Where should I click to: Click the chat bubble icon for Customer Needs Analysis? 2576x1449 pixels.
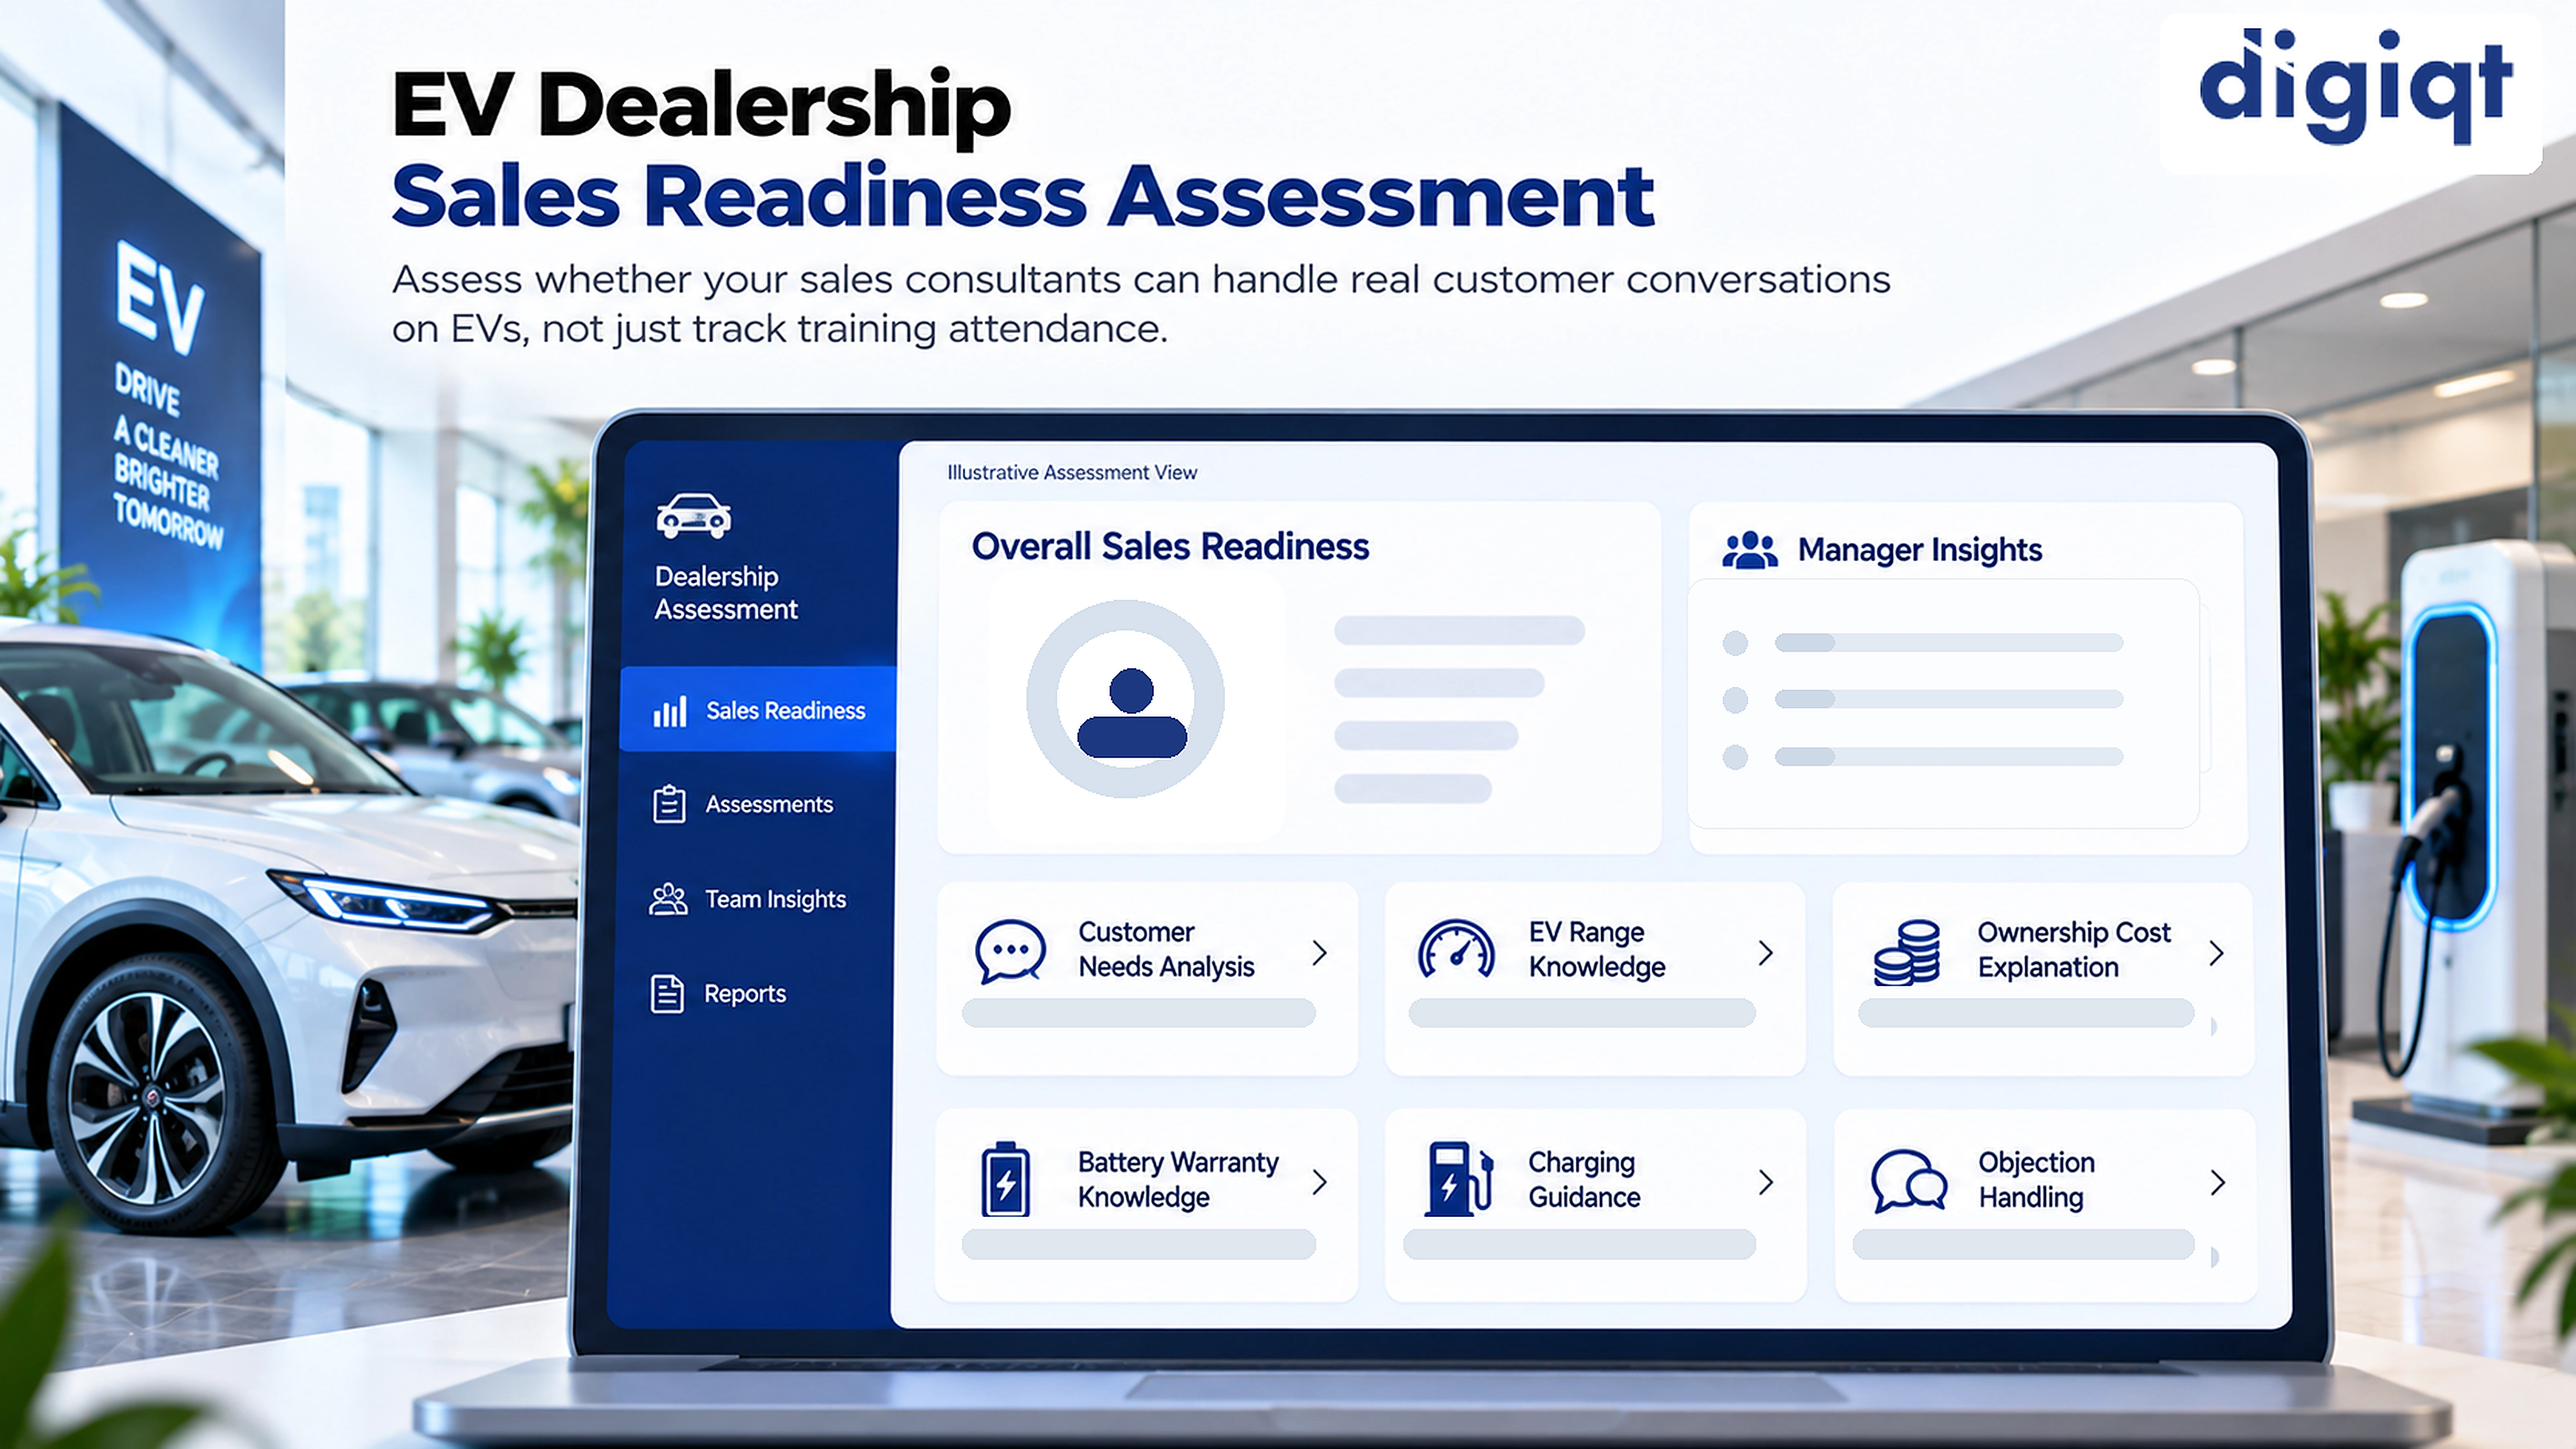click(1010, 950)
